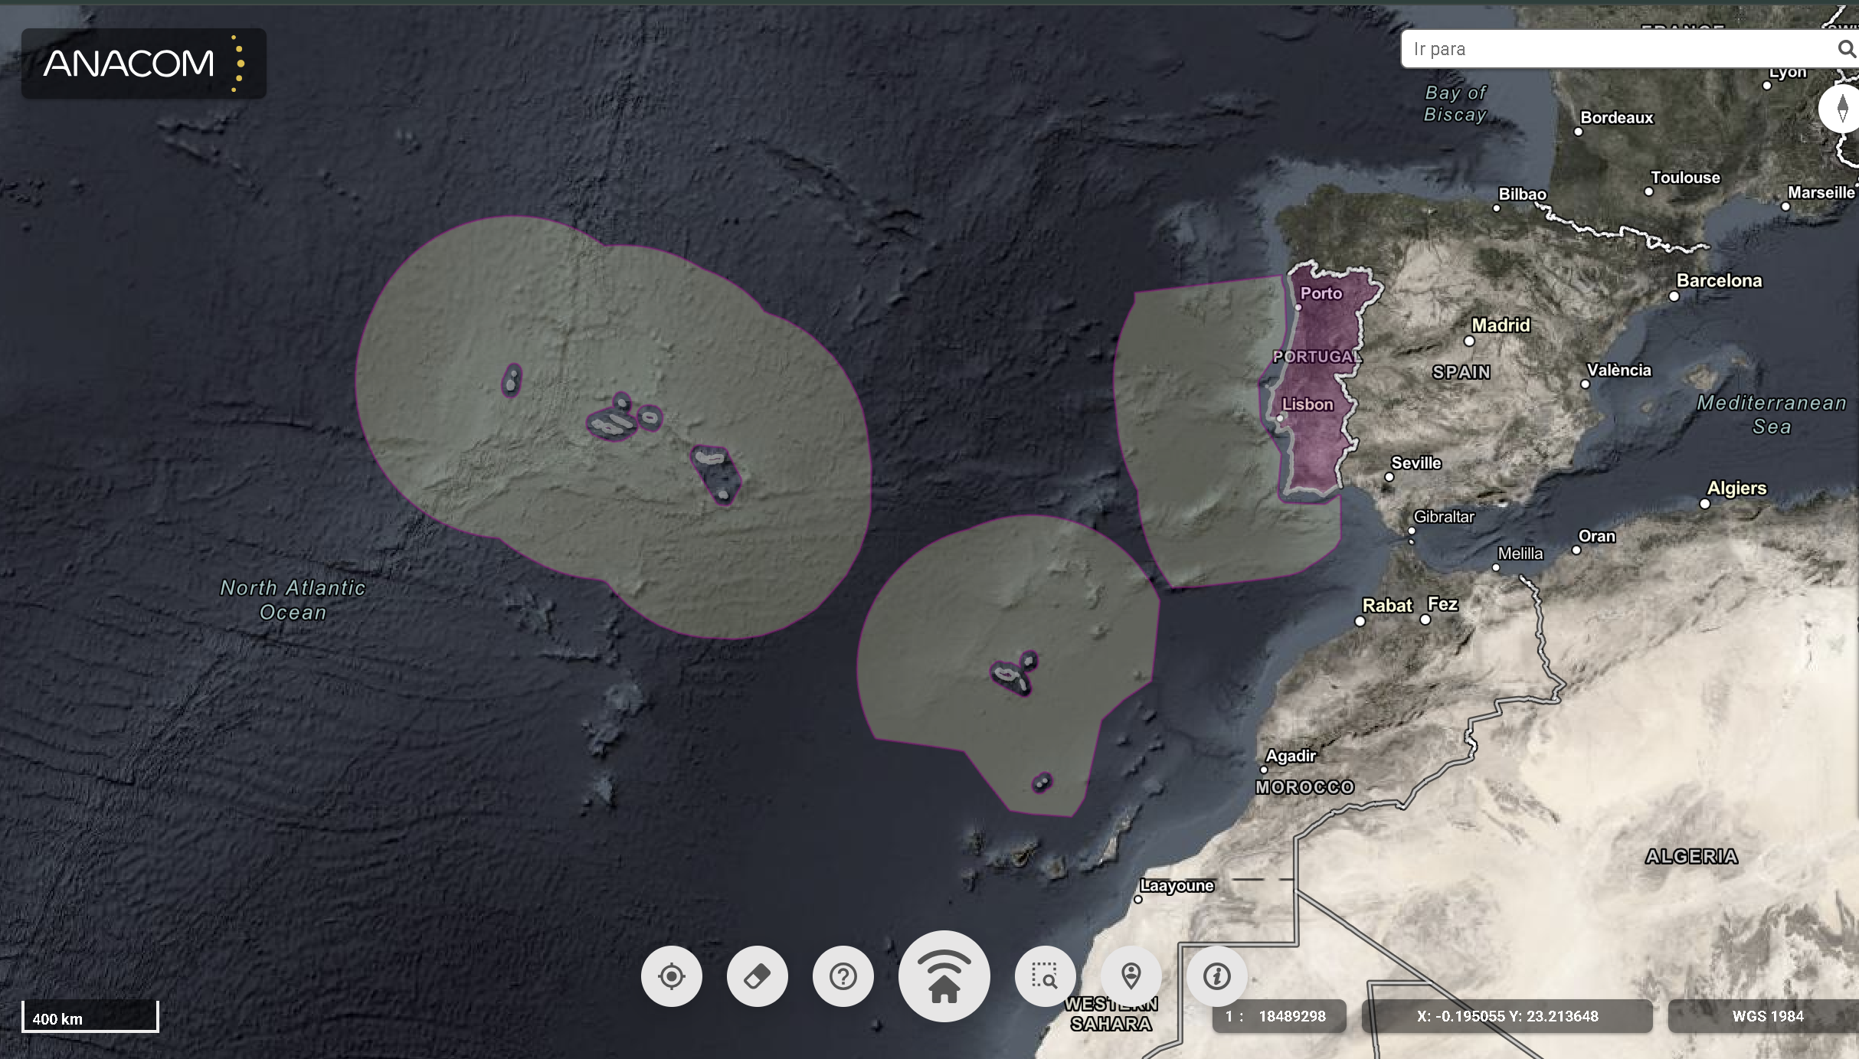Select the location pin marker tool

(x=1131, y=976)
